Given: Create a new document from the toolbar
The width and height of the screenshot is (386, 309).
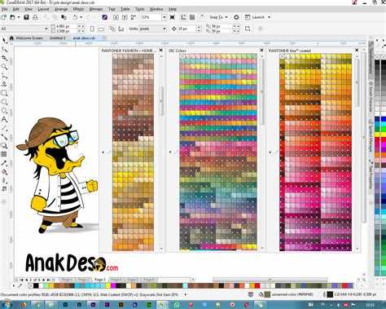Looking at the screenshot, I should tap(4, 17).
